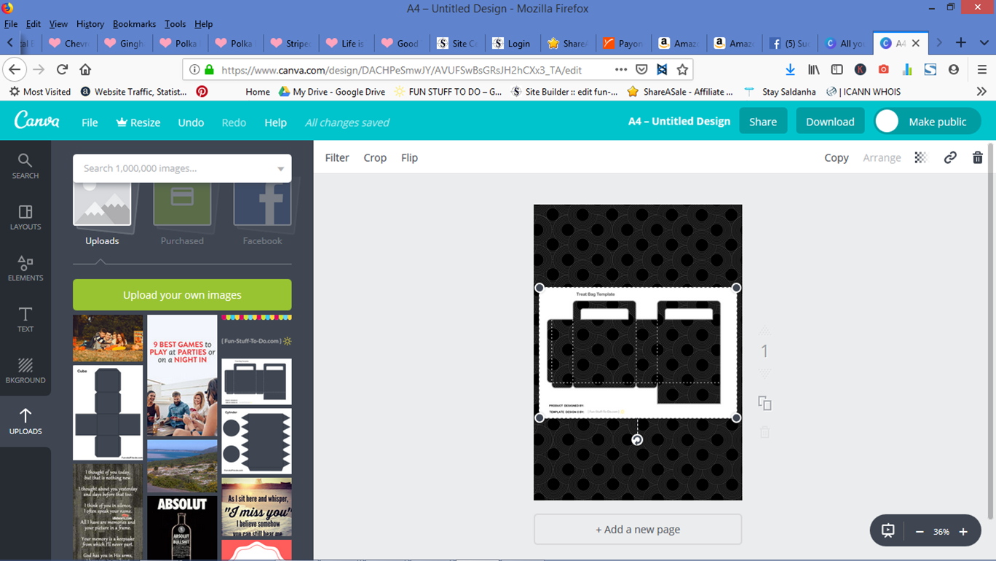Image resolution: width=996 pixels, height=561 pixels.
Task: Open the Bkground panel
Action: tap(25, 372)
